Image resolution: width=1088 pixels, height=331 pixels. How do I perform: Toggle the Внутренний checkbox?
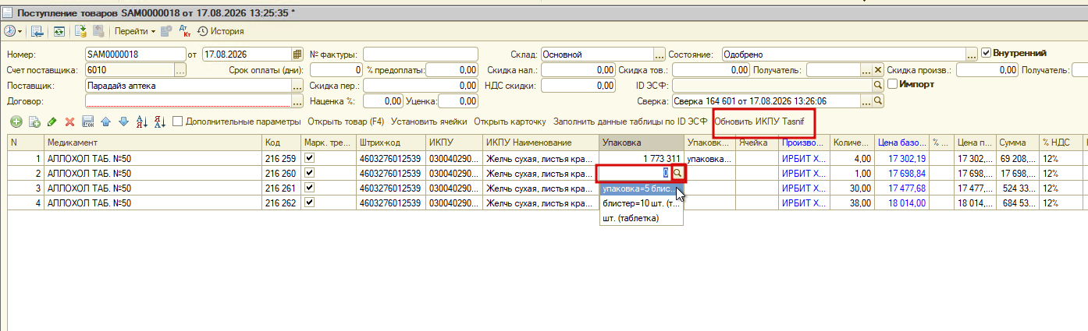pyautogui.click(x=986, y=53)
